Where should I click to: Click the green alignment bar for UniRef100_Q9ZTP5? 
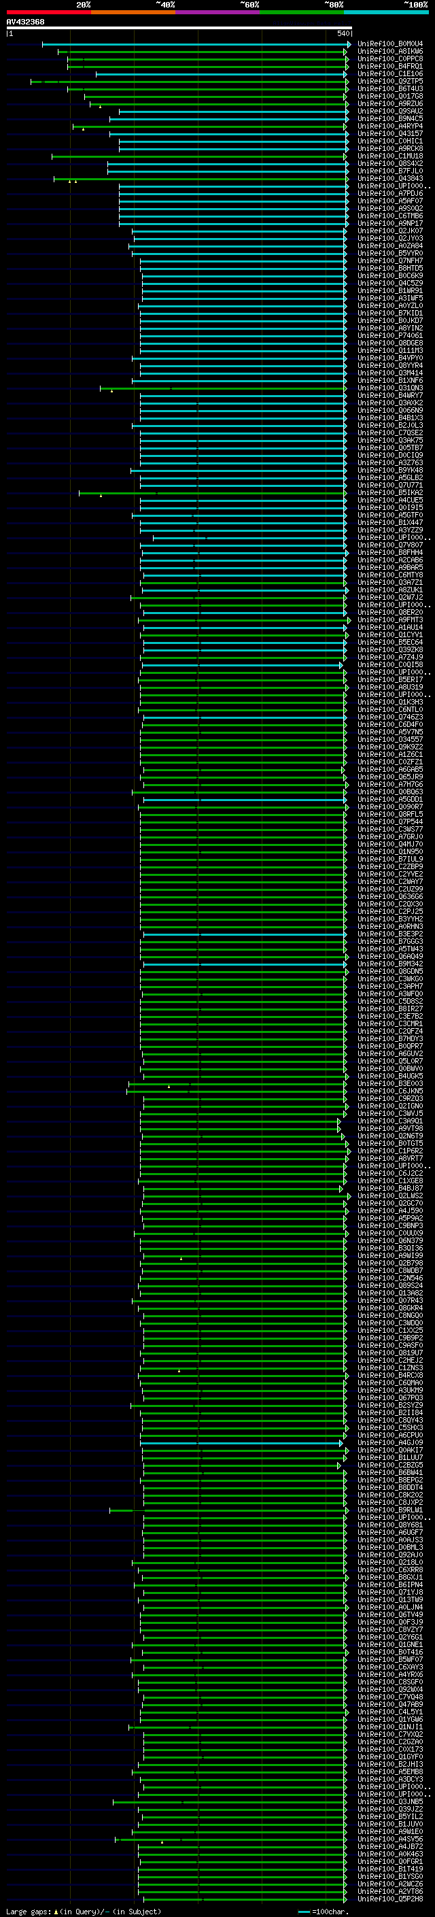pos(189,81)
